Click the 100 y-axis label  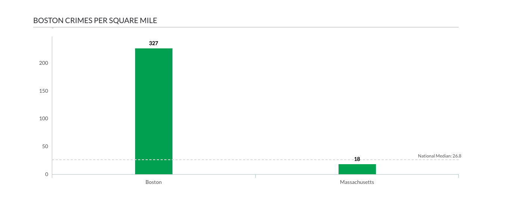(44, 118)
